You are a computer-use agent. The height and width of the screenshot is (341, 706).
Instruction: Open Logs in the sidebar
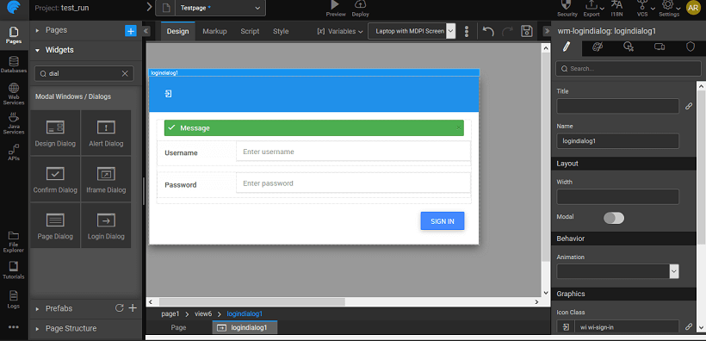14,300
